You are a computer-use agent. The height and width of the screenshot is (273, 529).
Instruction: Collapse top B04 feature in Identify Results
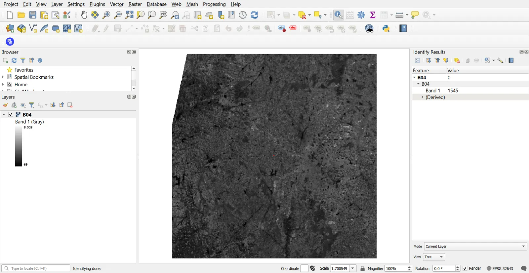coord(414,77)
